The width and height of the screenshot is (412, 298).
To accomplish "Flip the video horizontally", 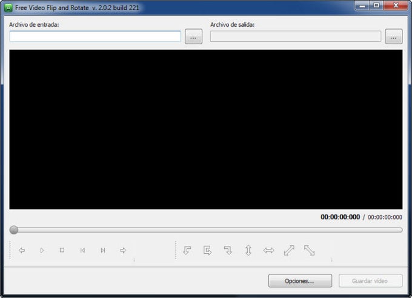I will click(x=268, y=250).
